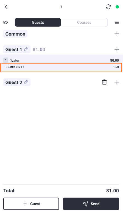
Task: Send the order
Action: [x=91, y=204]
